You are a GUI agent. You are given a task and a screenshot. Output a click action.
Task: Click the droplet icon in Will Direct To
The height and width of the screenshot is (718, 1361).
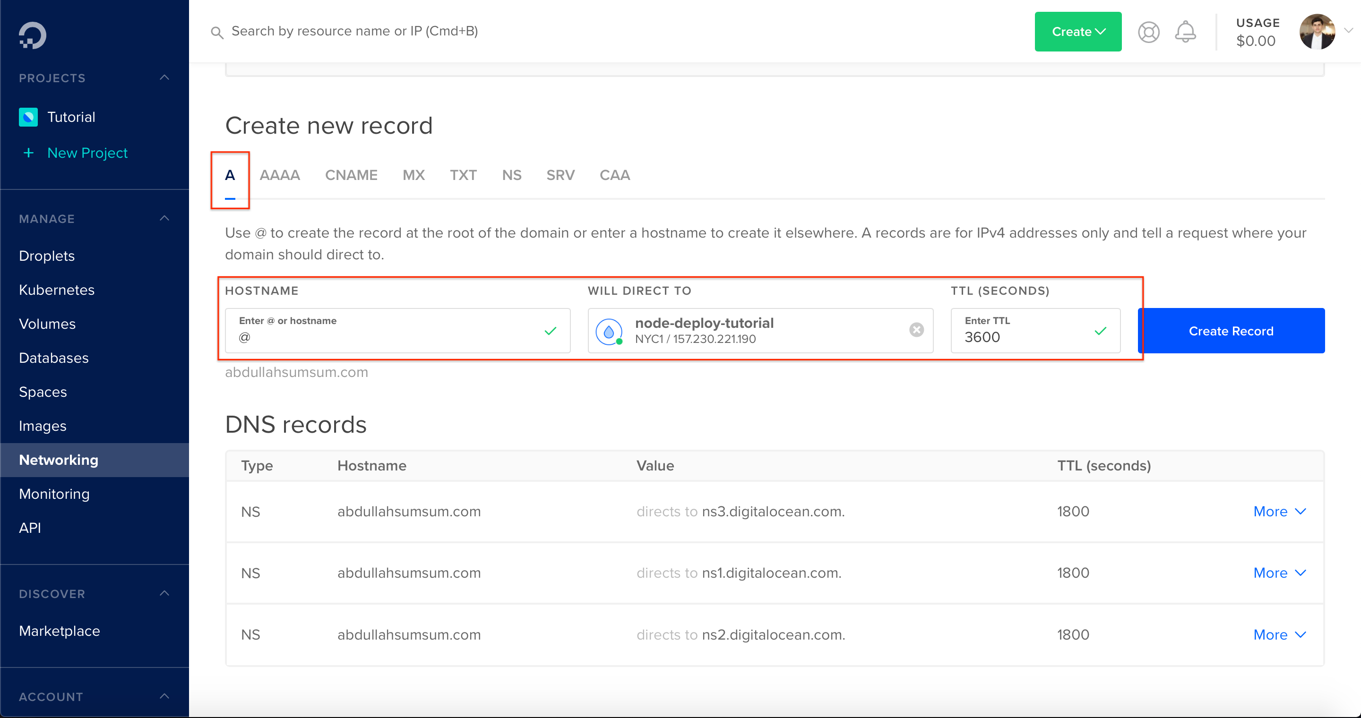[609, 332]
